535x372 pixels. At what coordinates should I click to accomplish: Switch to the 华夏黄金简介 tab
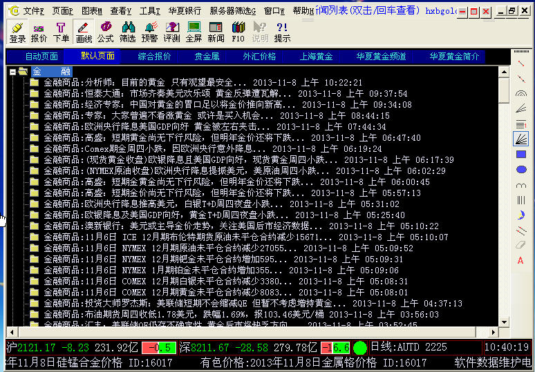click(x=455, y=56)
